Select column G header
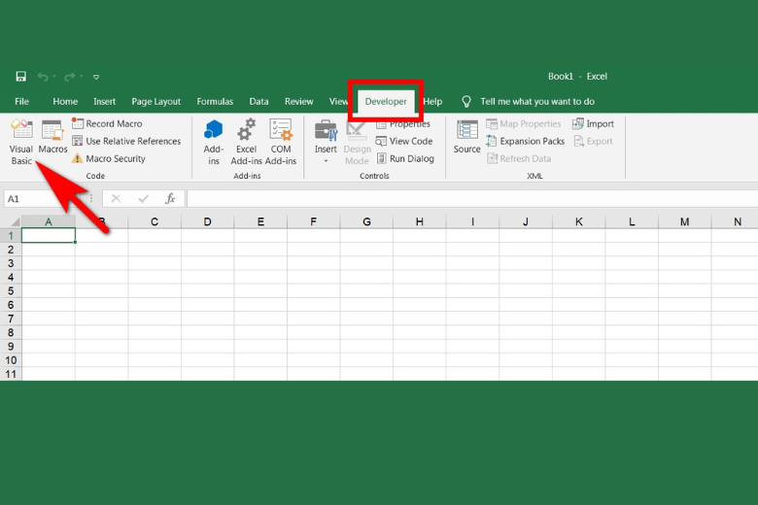 [366, 221]
